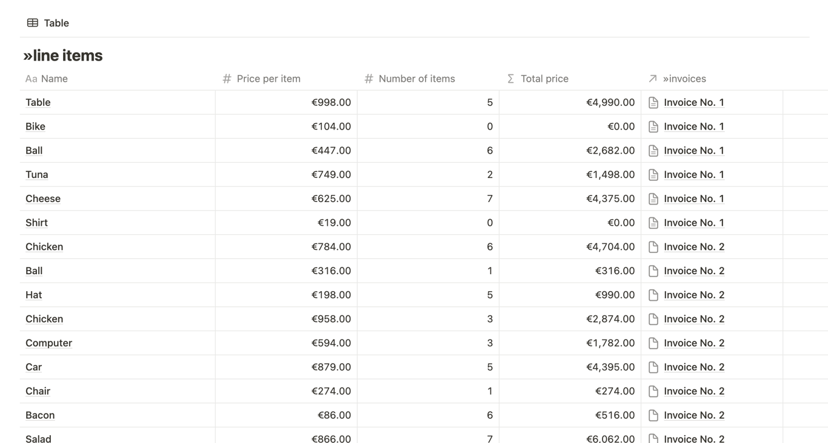Screen dimensions: 828x443
Task: Click the Total price sigma formula icon
Action: [x=510, y=79]
